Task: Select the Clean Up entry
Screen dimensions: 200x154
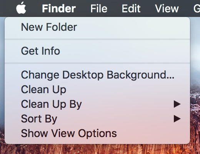Action: click(x=97, y=89)
